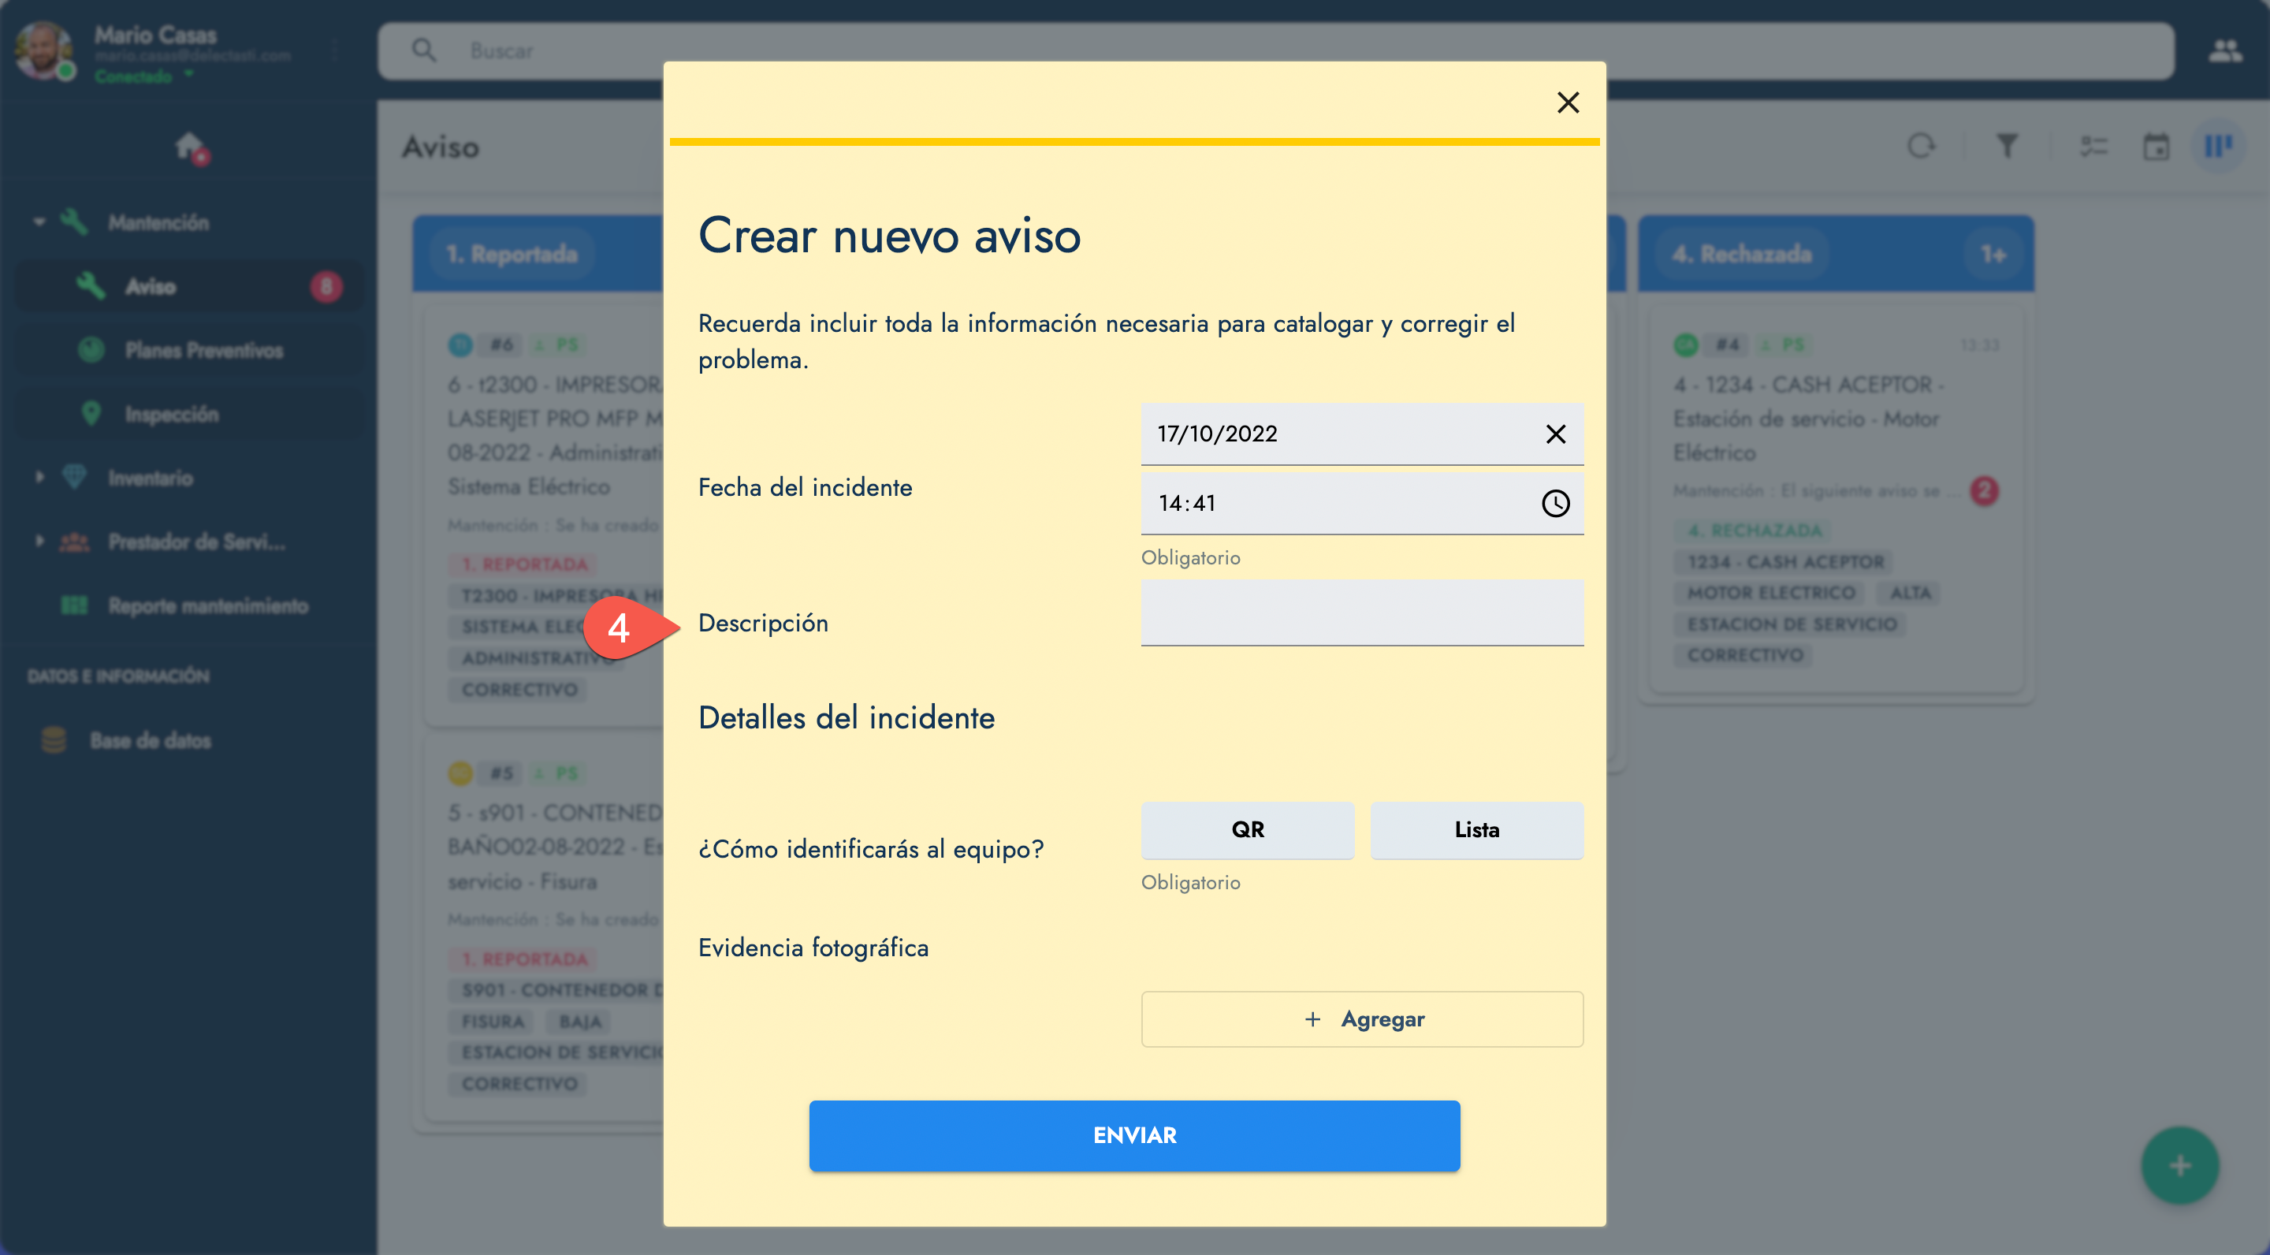
Task: Click the Reporte mantenimiento table icon
Action: click(x=74, y=605)
